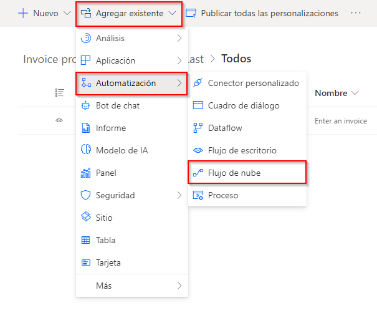Viewport: 377px width, 313px height.
Task: Expand the Seguridad submenu arrow
Action: click(x=179, y=195)
